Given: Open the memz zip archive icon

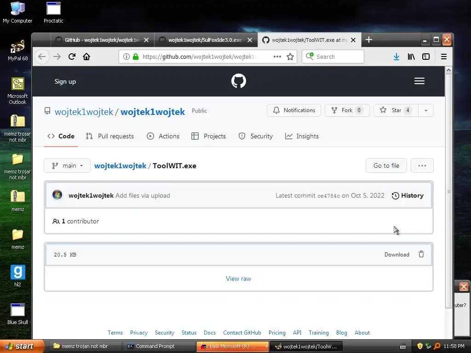Looking at the screenshot, I should click(18, 200).
